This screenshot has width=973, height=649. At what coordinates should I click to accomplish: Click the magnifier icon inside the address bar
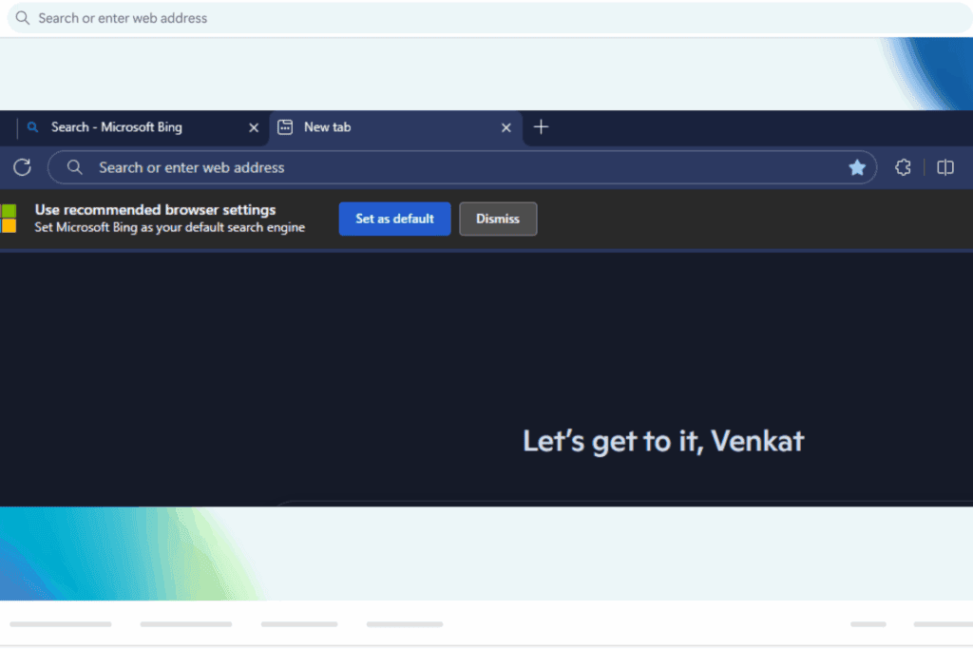(75, 167)
